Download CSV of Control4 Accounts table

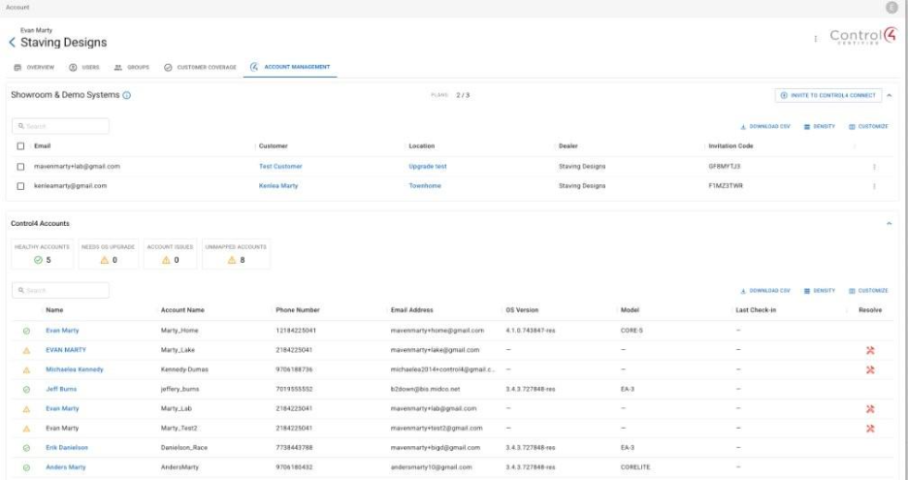[765, 291]
